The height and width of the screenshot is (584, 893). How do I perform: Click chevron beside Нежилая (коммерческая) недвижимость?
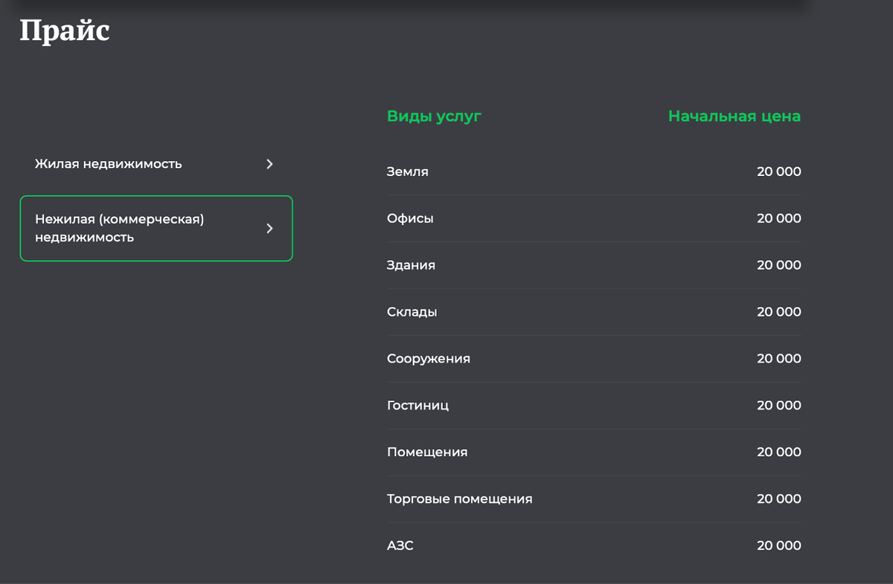(269, 229)
